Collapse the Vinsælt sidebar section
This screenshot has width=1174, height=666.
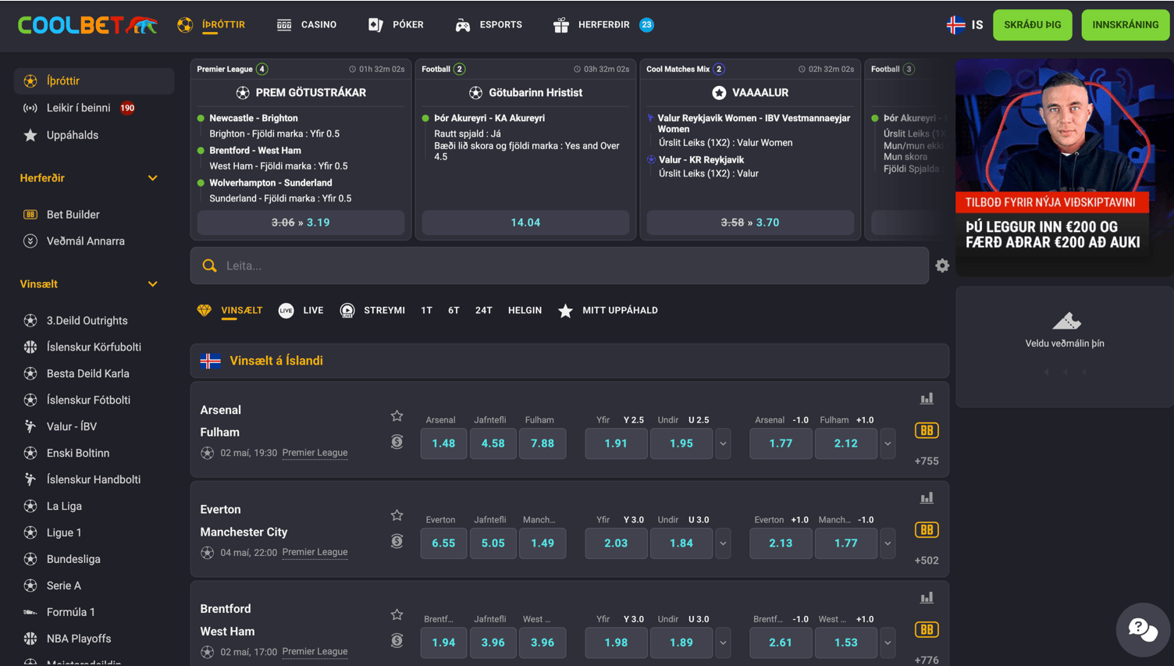tap(152, 284)
